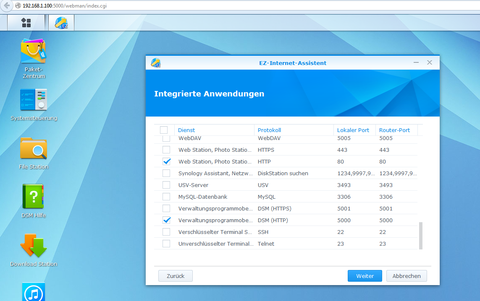Image resolution: width=480 pixels, height=301 pixels.
Task: Click the SSH protocol cell
Action: point(263,232)
